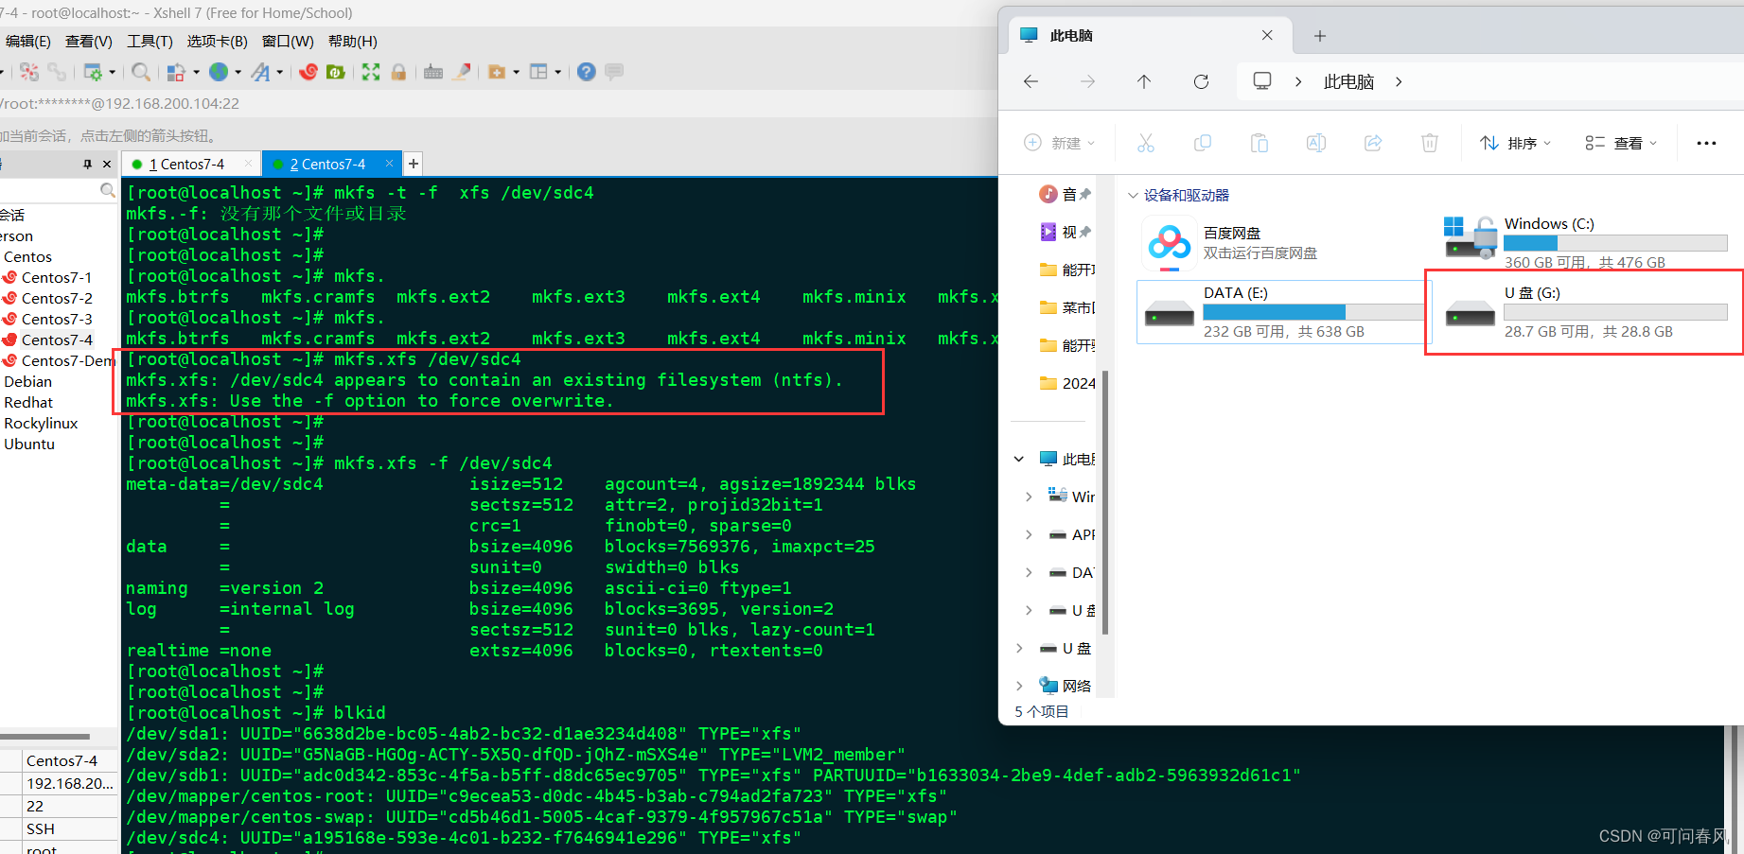Collapse the 设备和驱动器 group header
1744x854 pixels.
(x=1133, y=196)
